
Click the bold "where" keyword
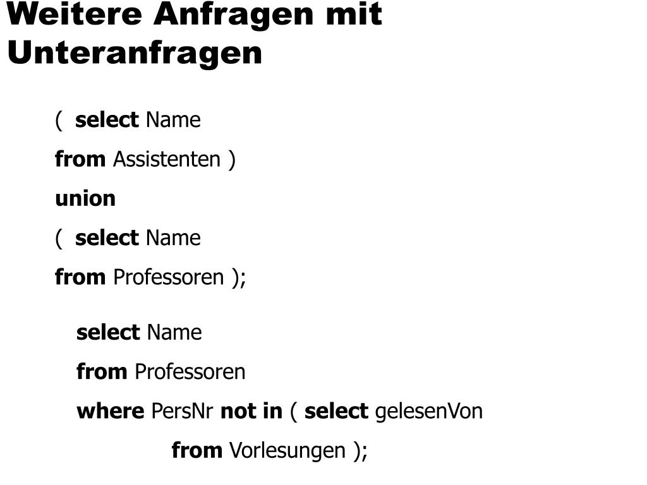tap(111, 411)
